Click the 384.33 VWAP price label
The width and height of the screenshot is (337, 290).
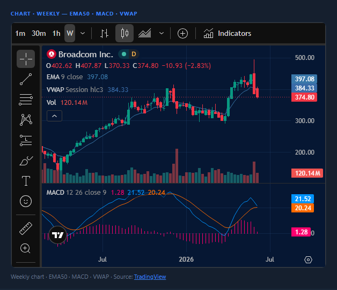tap(304, 88)
